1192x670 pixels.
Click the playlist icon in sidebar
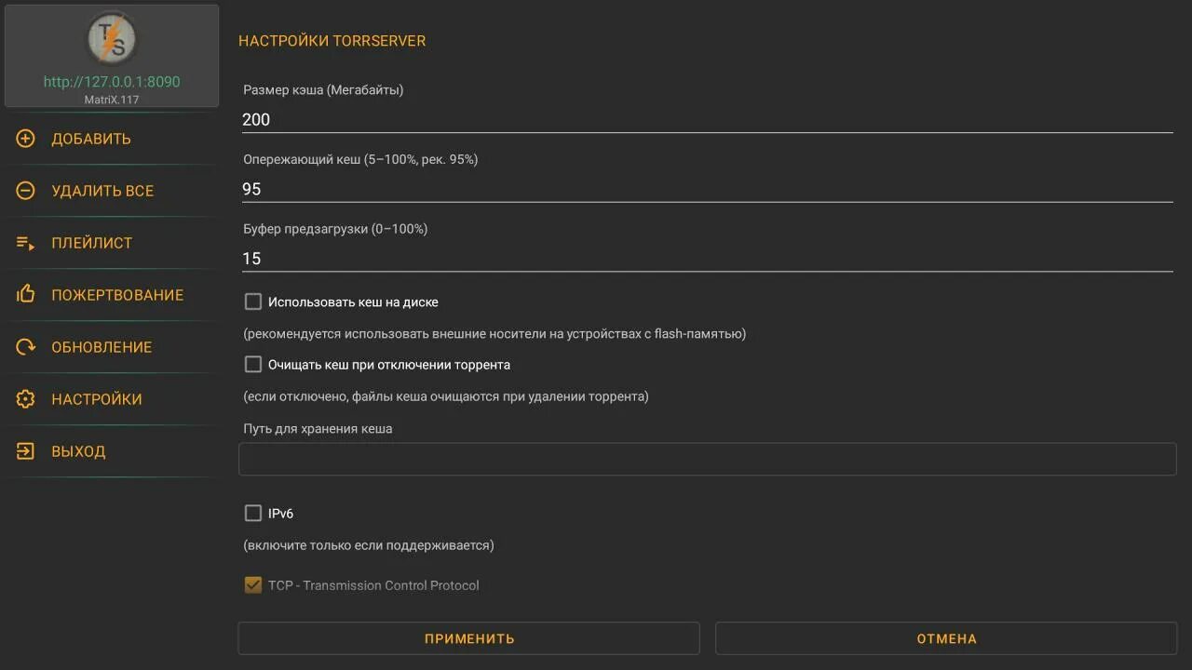(25, 243)
